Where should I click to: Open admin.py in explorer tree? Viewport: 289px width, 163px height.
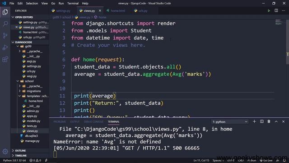click(33, 111)
